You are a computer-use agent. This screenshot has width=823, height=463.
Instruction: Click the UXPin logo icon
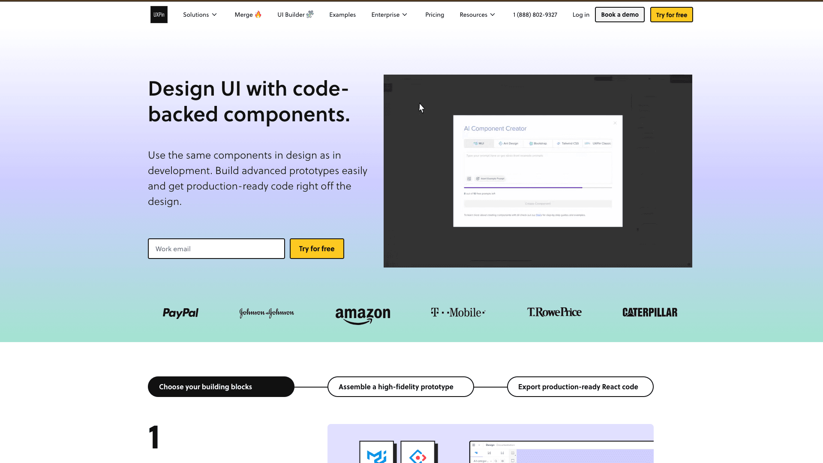159,15
